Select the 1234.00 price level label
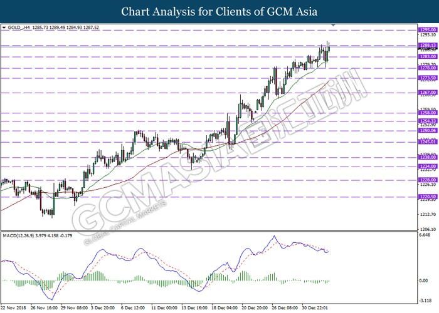 tap(428, 167)
